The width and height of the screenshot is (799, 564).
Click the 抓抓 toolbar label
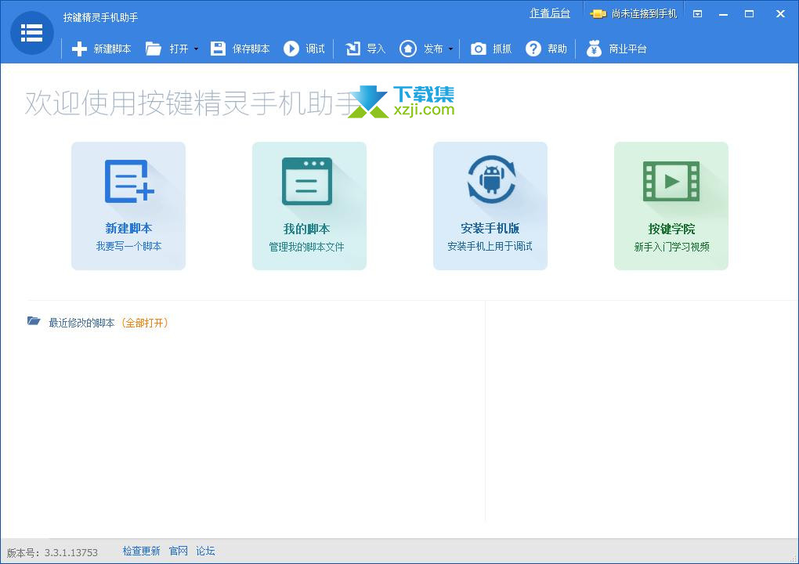click(502, 49)
